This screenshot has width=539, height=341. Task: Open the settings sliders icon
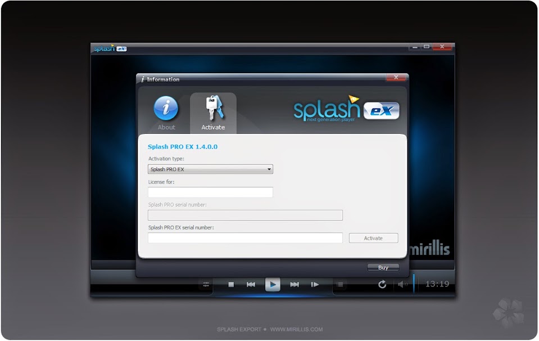pos(206,285)
